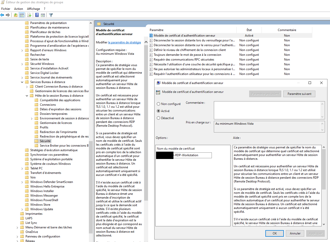Click the folder icon next to LAPS

(x=22, y=218)
